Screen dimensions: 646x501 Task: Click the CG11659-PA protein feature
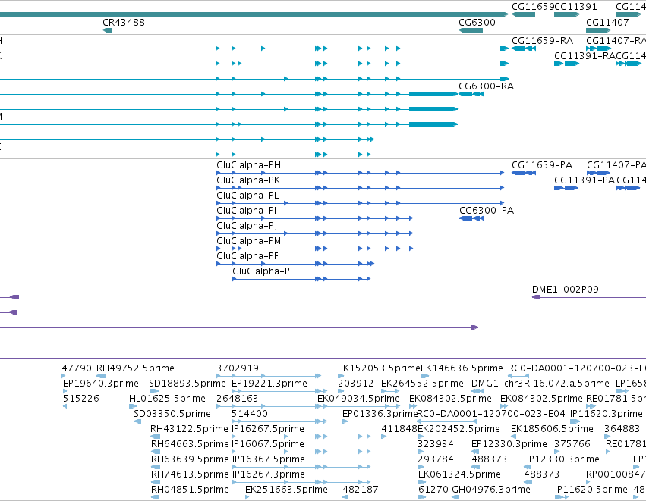click(524, 173)
